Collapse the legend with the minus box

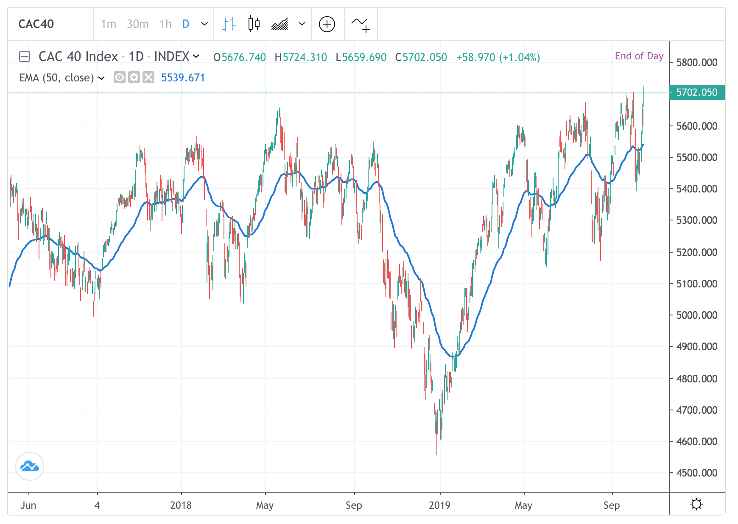click(x=25, y=56)
